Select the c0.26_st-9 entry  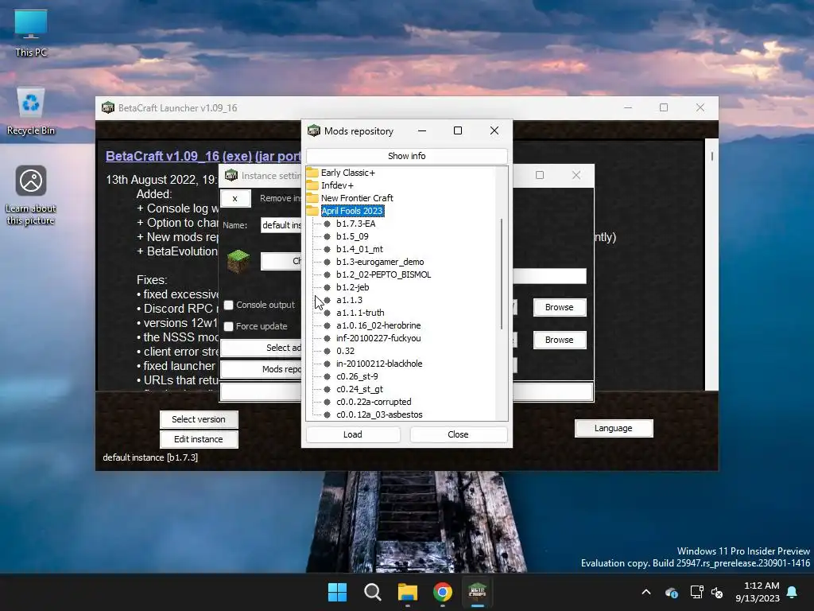[x=357, y=376]
